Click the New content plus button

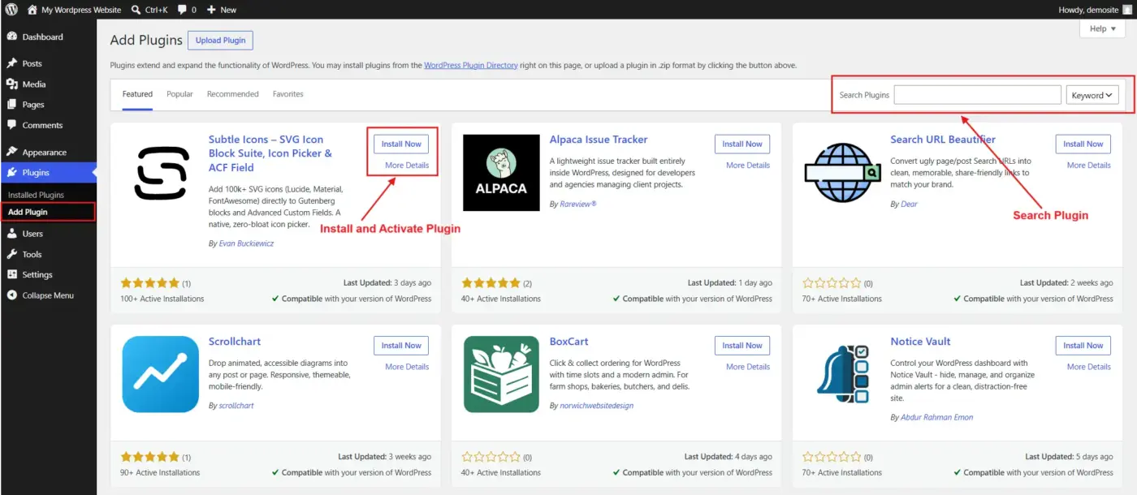221,10
